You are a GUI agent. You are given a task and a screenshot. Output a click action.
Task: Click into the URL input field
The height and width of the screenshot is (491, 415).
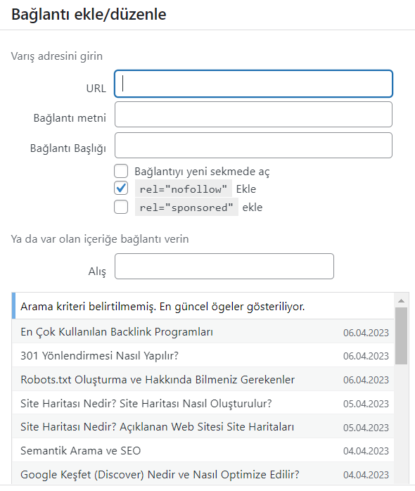pos(253,84)
